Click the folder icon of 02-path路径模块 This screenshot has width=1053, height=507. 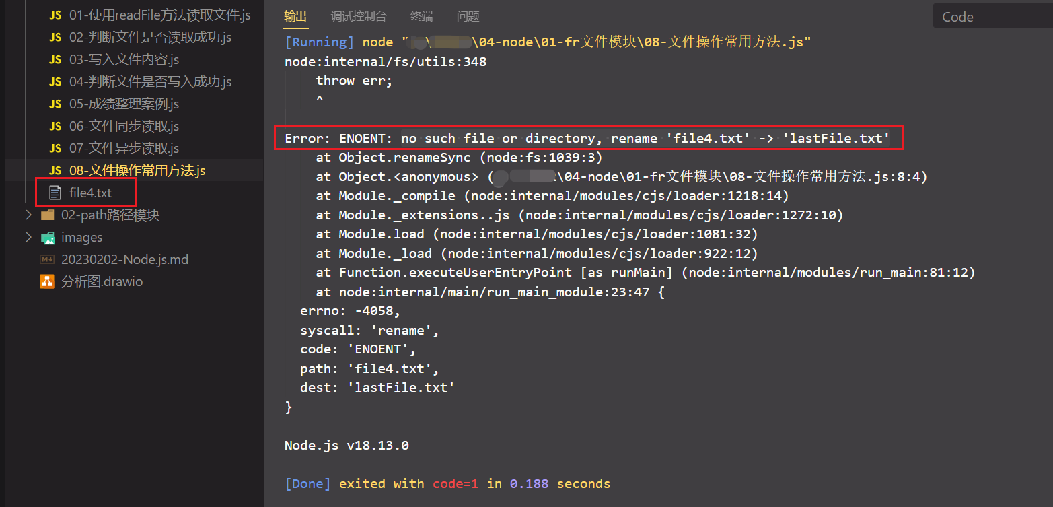point(47,215)
